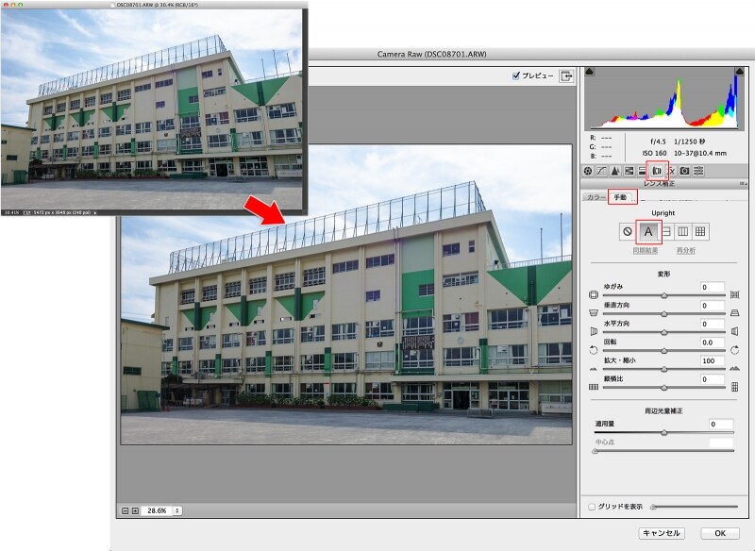The image size is (755, 551).
Task: Click the 水平方向 slider handle
Action: pos(664,332)
